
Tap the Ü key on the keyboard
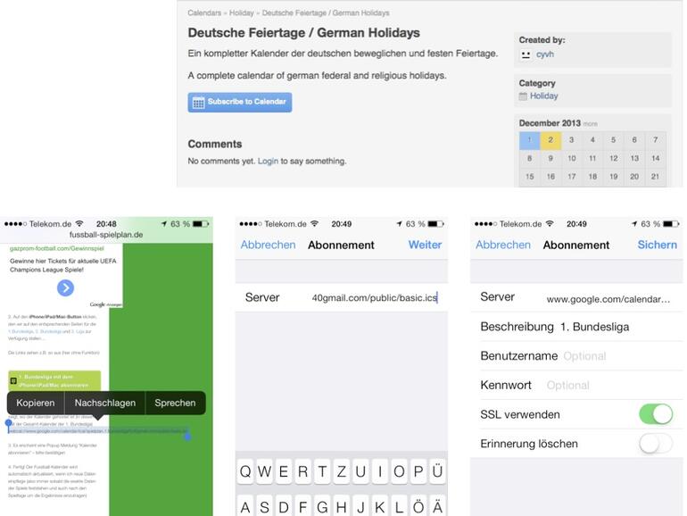(437, 471)
